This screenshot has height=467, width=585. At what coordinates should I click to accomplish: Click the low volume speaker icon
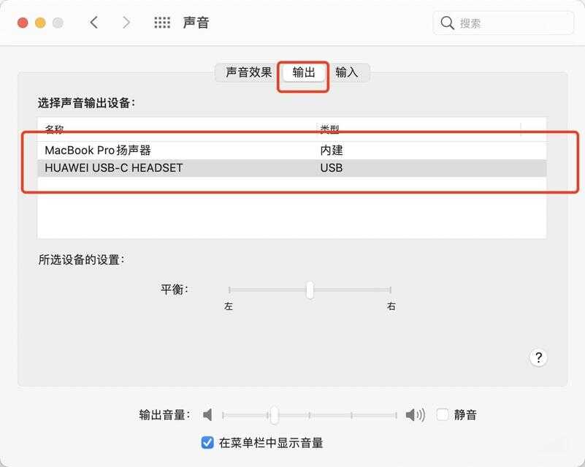coord(207,414)
